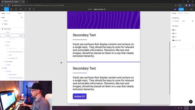Viewport: 195px width, 110px height.
Task: Switch to the Assets tab
Action: coord(9,13)
